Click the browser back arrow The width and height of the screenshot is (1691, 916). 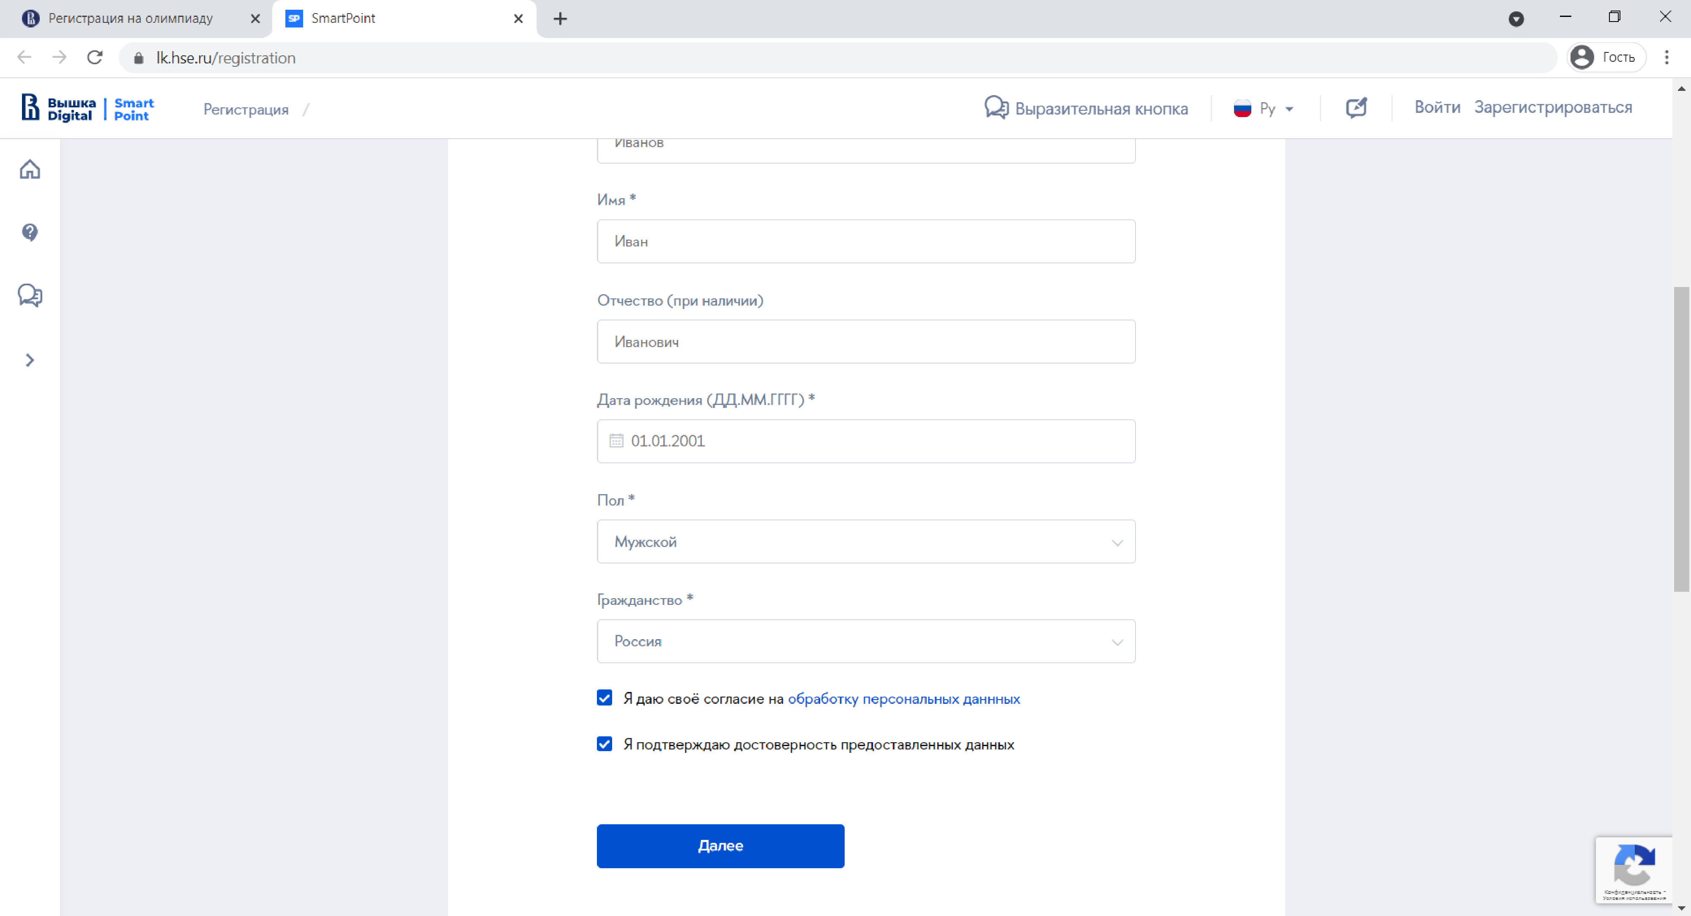(x=24, y=58)
